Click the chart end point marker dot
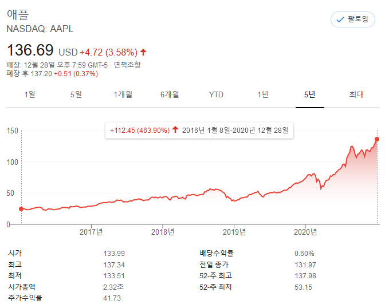385x304 pixels. [377, 139]
